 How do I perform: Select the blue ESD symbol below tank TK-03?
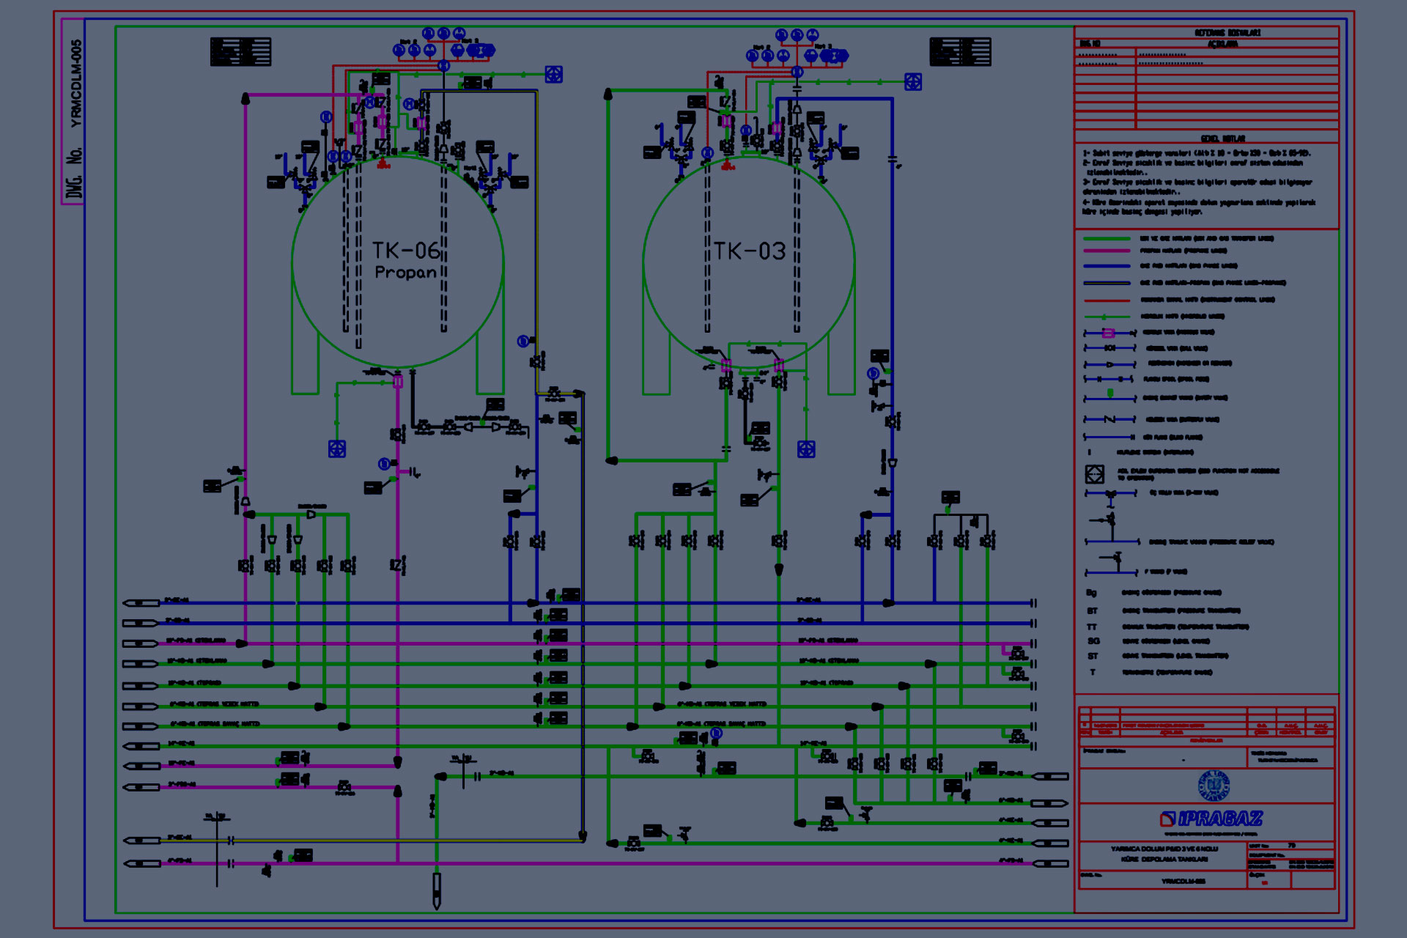click(x=806, y=449)
